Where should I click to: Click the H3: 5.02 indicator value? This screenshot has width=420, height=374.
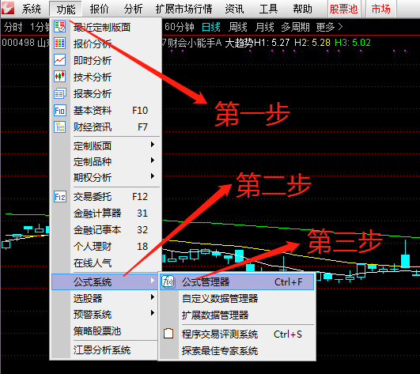[x=353, y=43]
